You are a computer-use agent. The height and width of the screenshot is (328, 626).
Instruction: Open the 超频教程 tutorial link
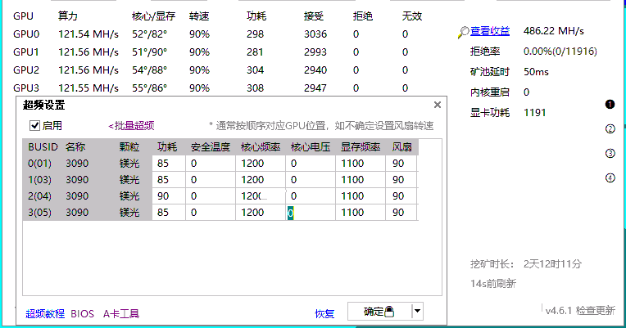coord(44,313)
